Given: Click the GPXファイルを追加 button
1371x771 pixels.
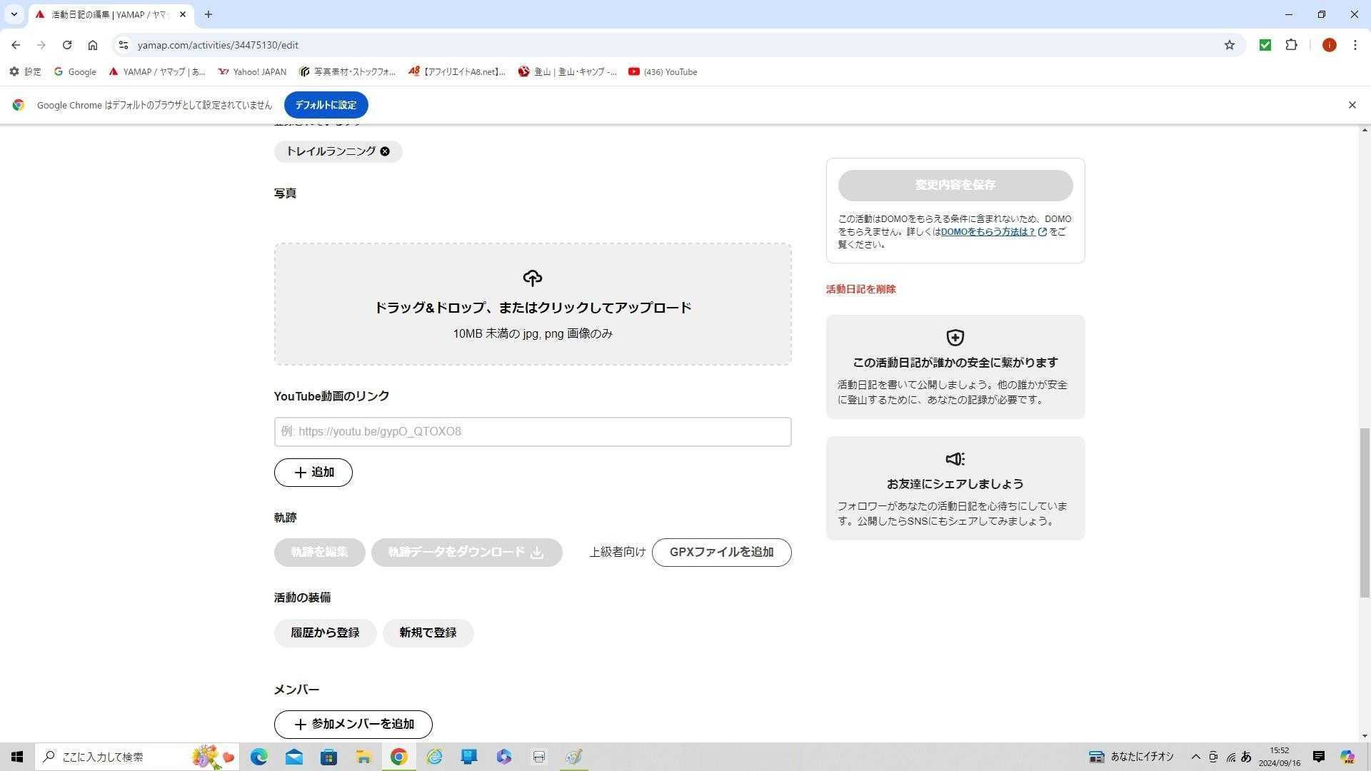Looking at the screenshot, I should pyautogui.click(x=721, y=553).
